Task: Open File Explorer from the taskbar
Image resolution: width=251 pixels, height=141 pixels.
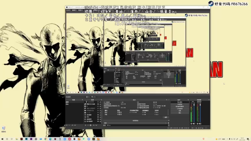Action: (x=17, y=139)
